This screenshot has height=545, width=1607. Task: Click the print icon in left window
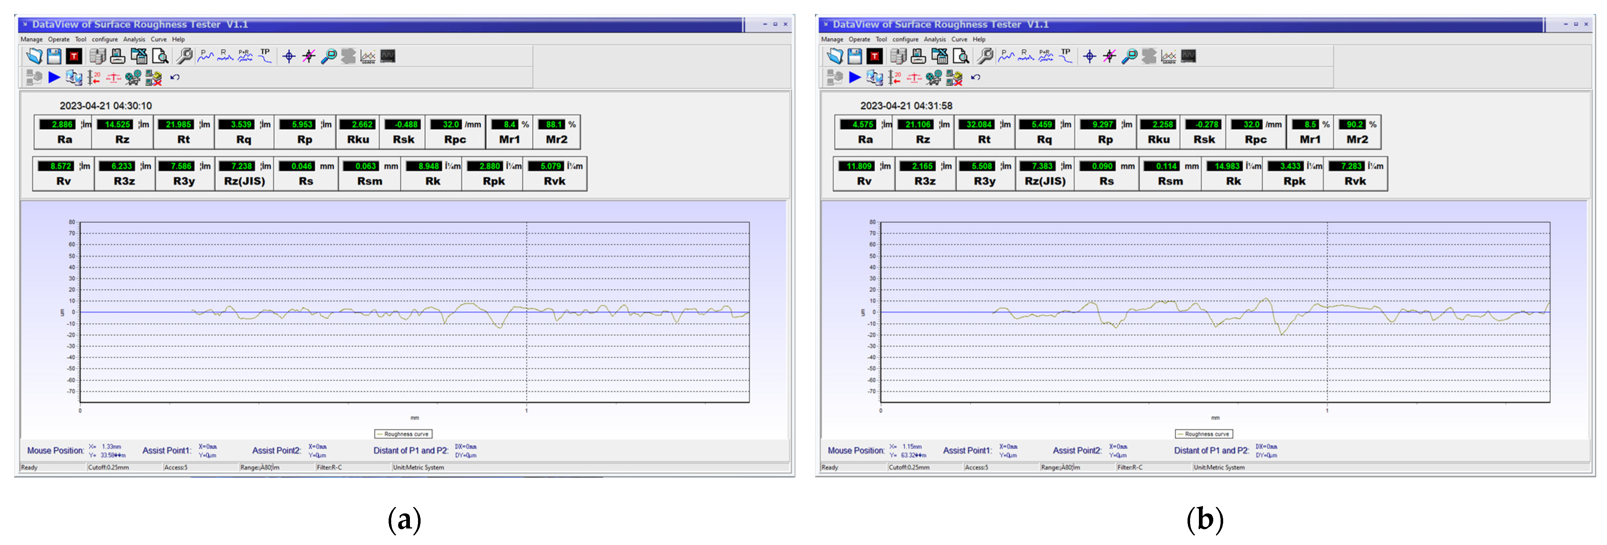117,56
